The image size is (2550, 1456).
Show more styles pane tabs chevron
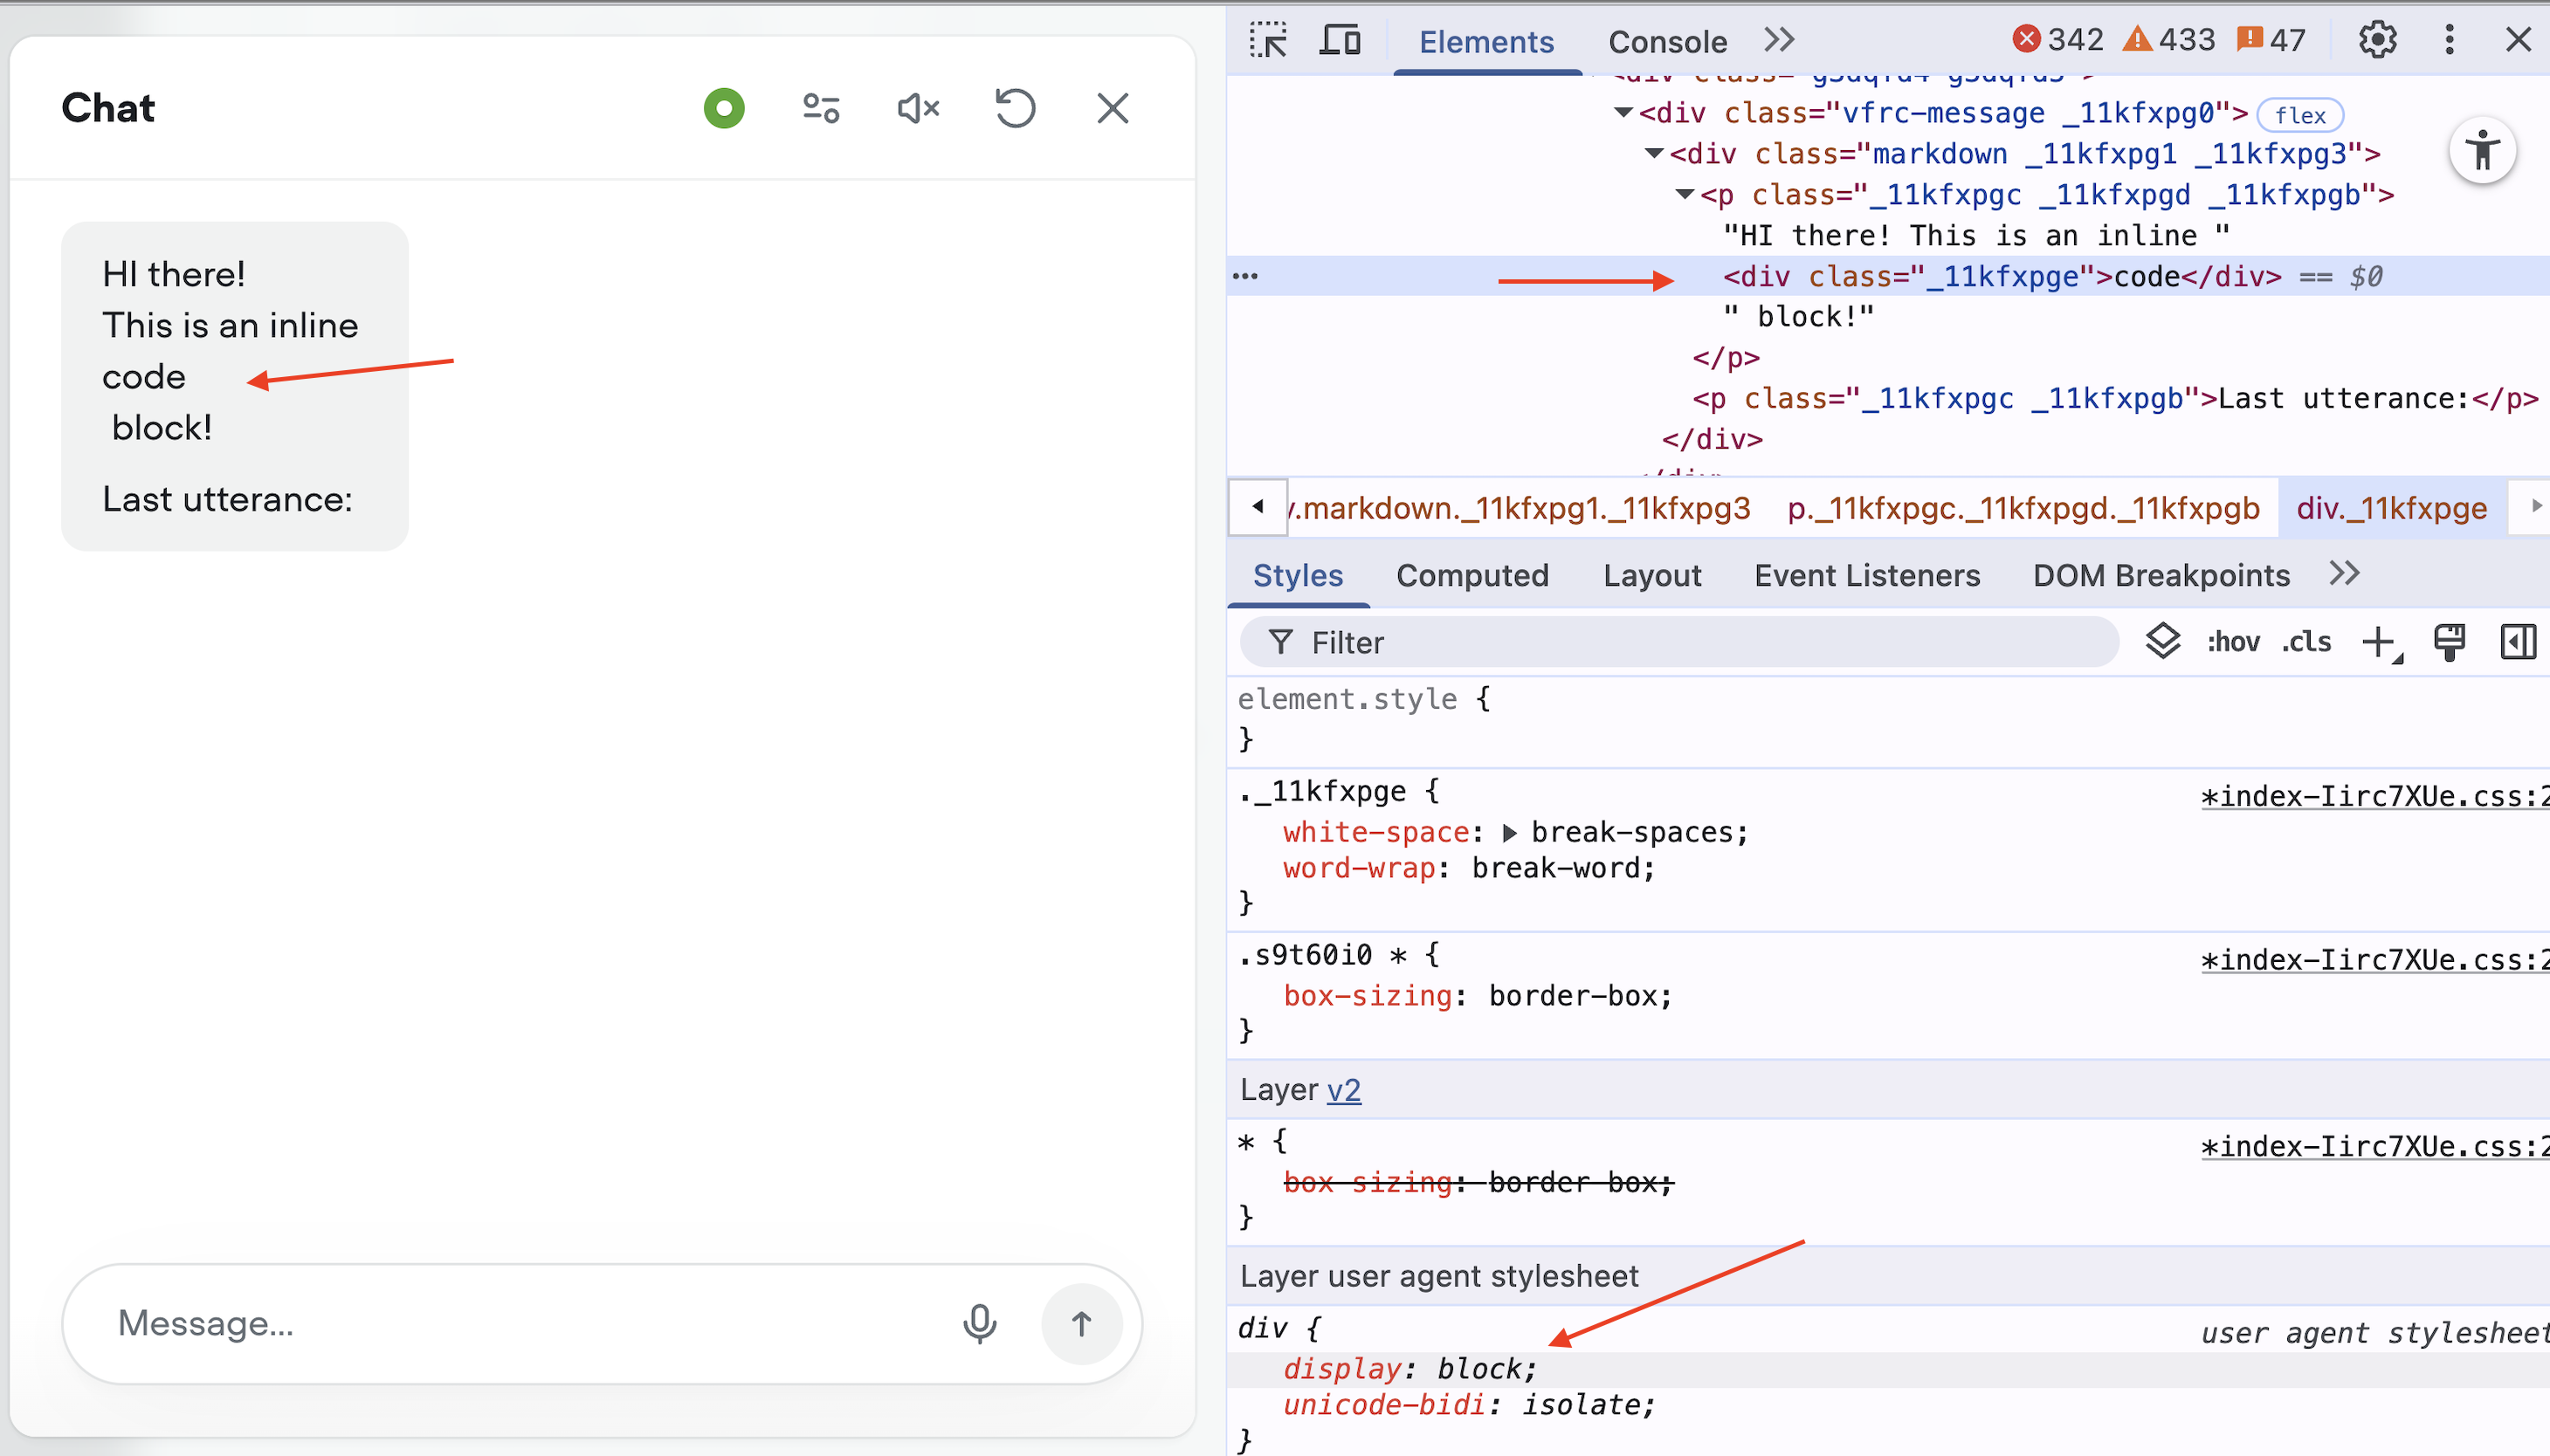coord(2344,574)
